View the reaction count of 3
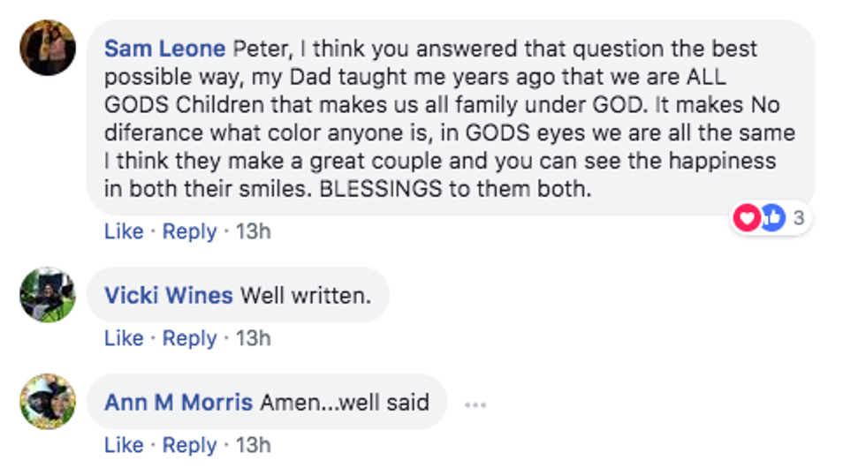Image resolution: width=866 pixels, height=468 pixels. pyautogui.click(x=798, y=217)
